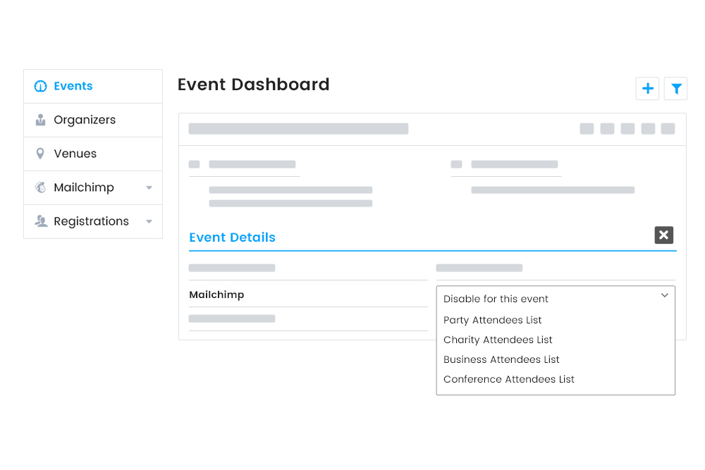Image resolution: width=705 pixels, height=470 pixels.
Task: Choose Party Attendees List option
Action: [x=493, y=320]
